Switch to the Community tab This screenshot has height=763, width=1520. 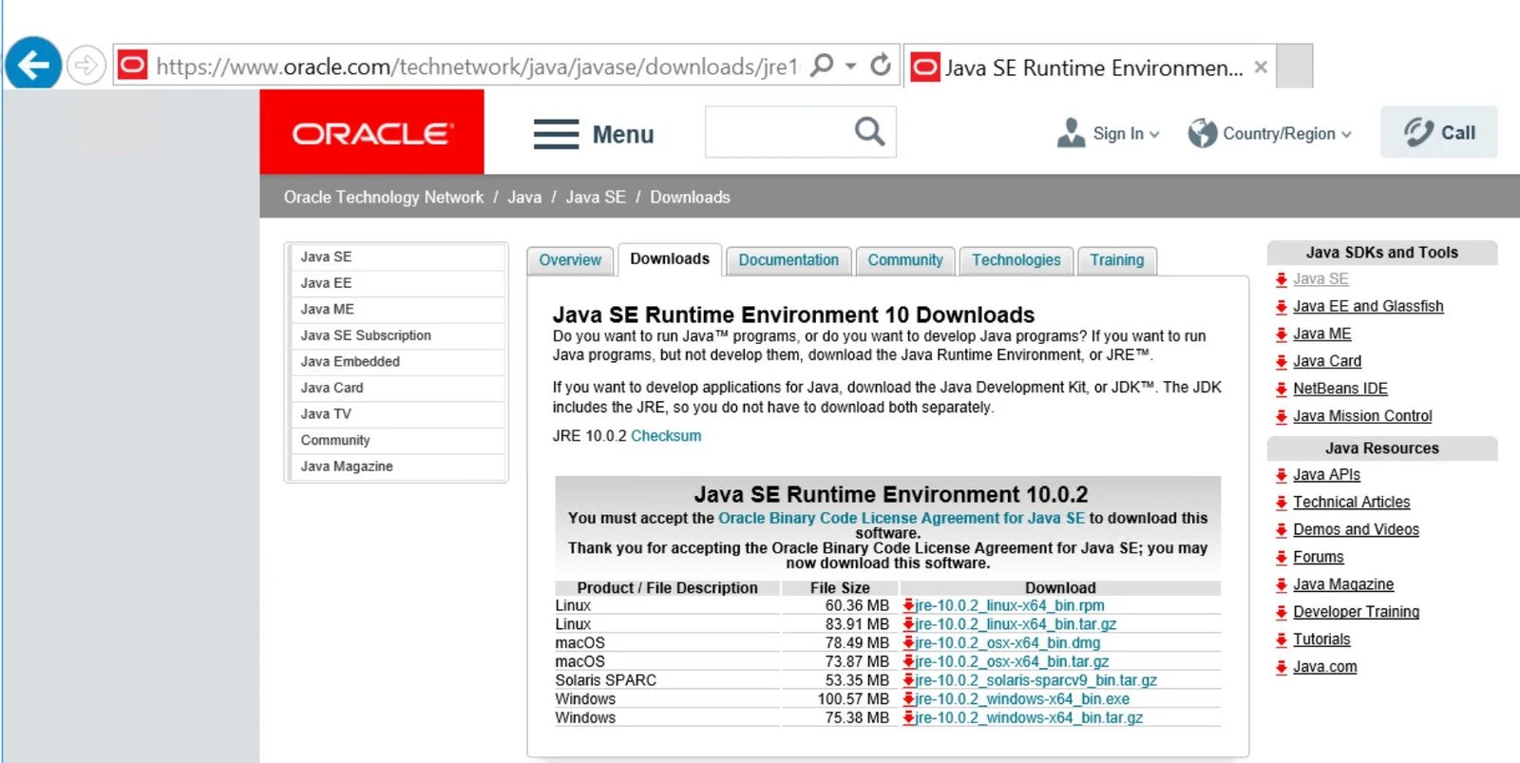pyautogui.click(x=905, y=260)
